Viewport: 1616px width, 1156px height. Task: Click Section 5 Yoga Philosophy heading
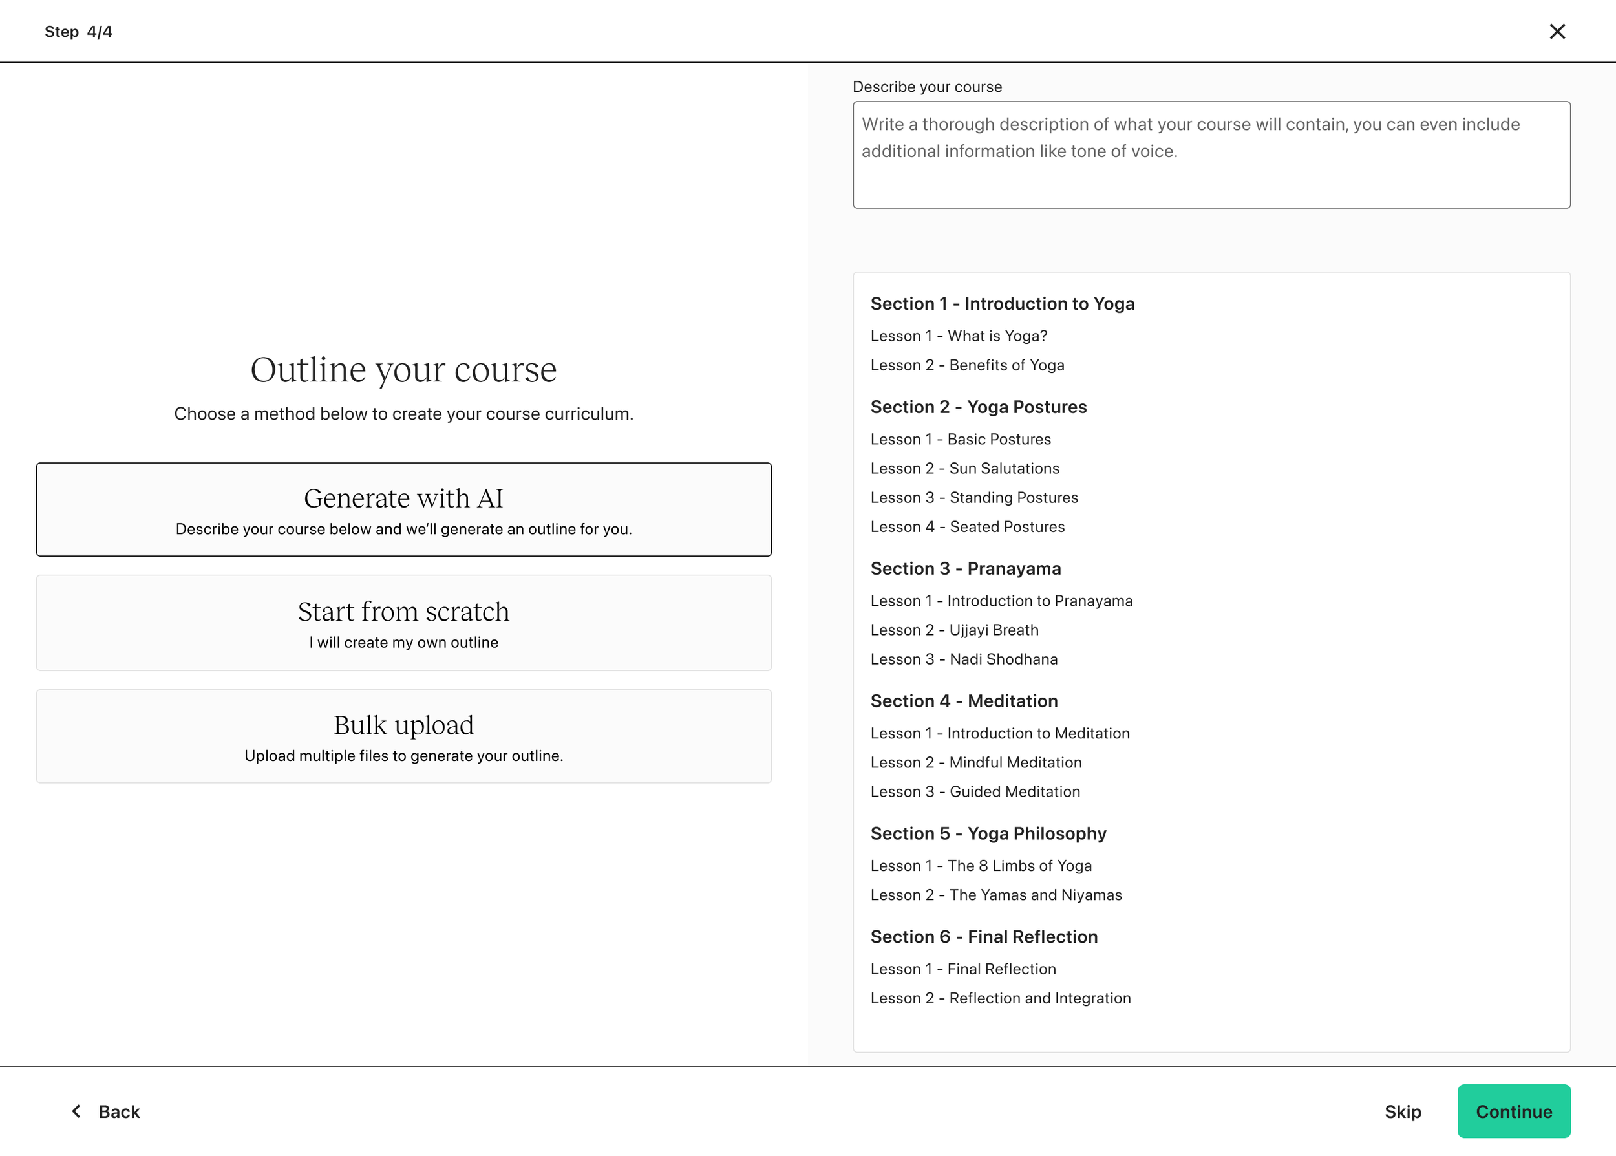(x=988, y=833)
